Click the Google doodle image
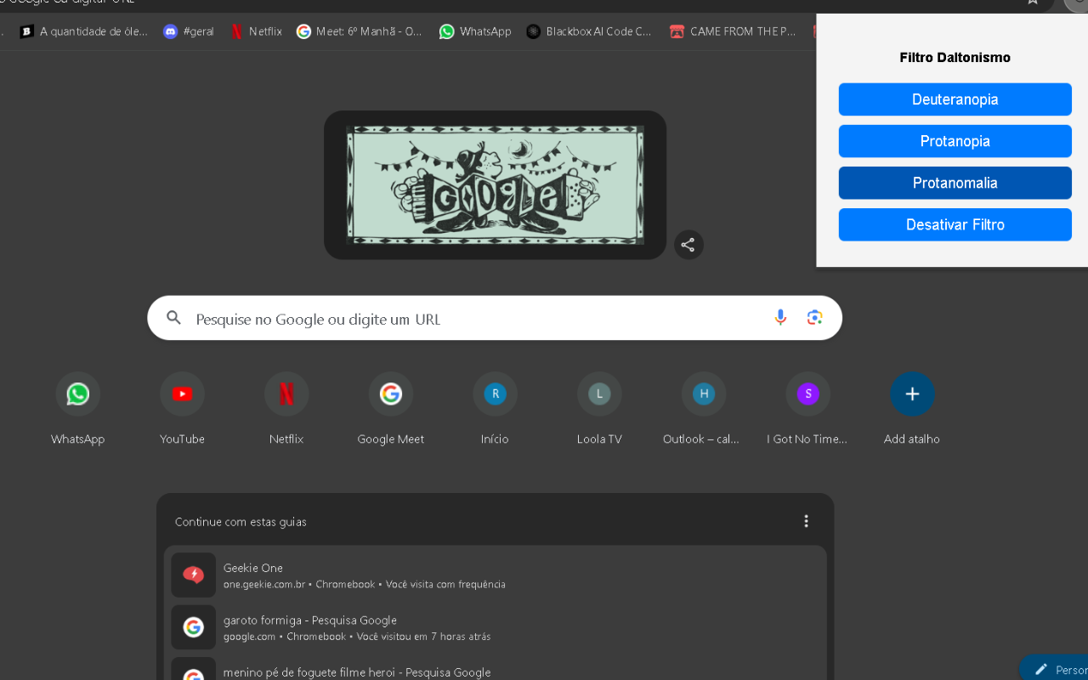The height and width of the screenshot is (680, 1088). 495,184
